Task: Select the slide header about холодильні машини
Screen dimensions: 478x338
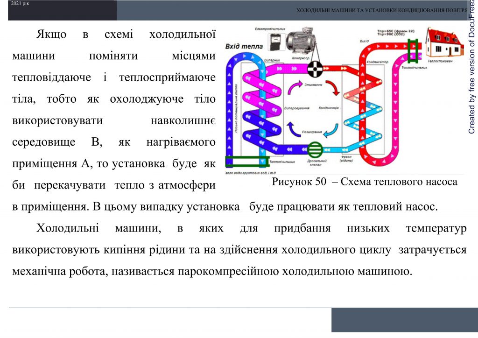Action: coord(380,8)
